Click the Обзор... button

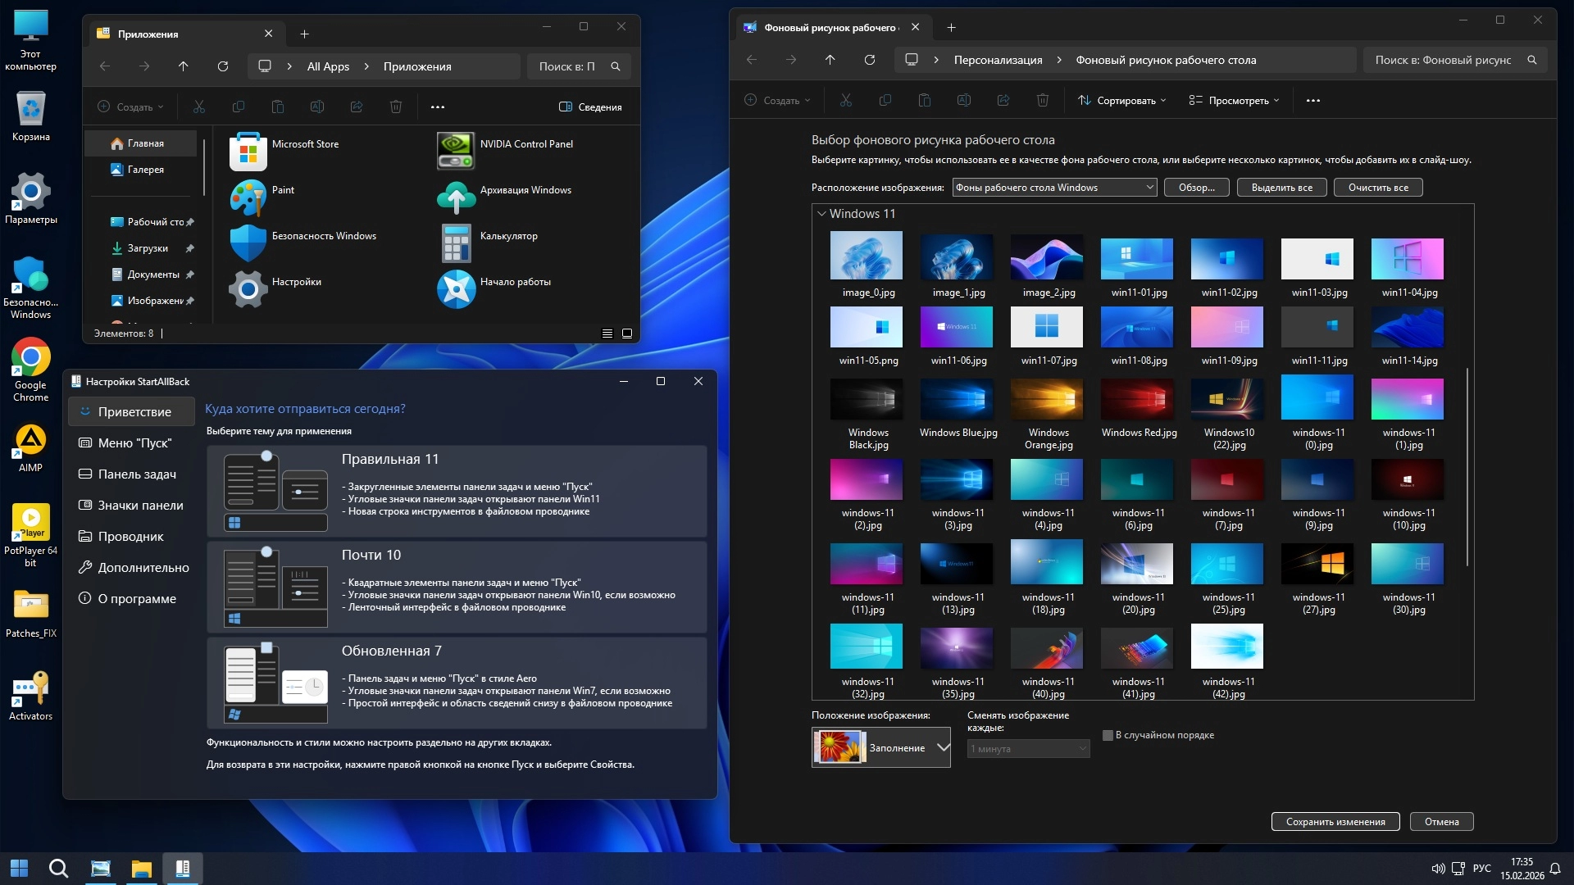point(1196,188)
